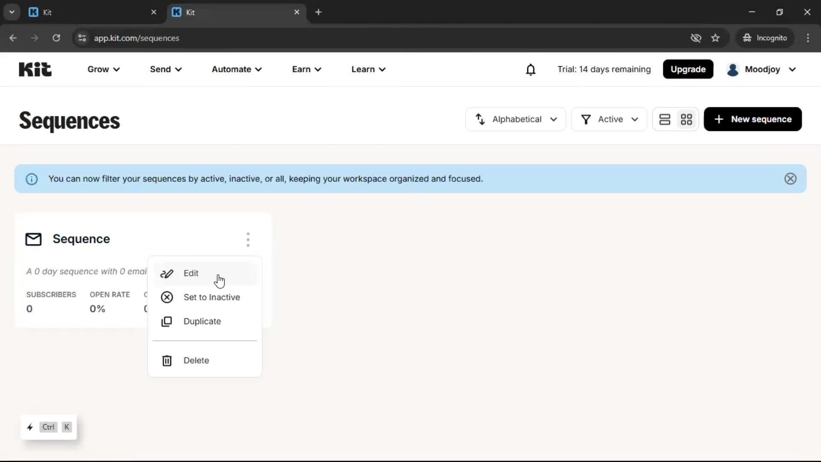Create a New sequence
The width and height of the screenshot is (821, 462).
click(753, 119)
